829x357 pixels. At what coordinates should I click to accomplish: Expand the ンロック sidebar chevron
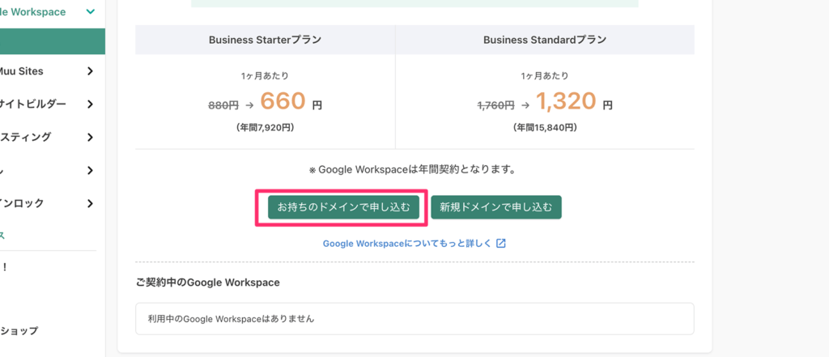[90, 204]
